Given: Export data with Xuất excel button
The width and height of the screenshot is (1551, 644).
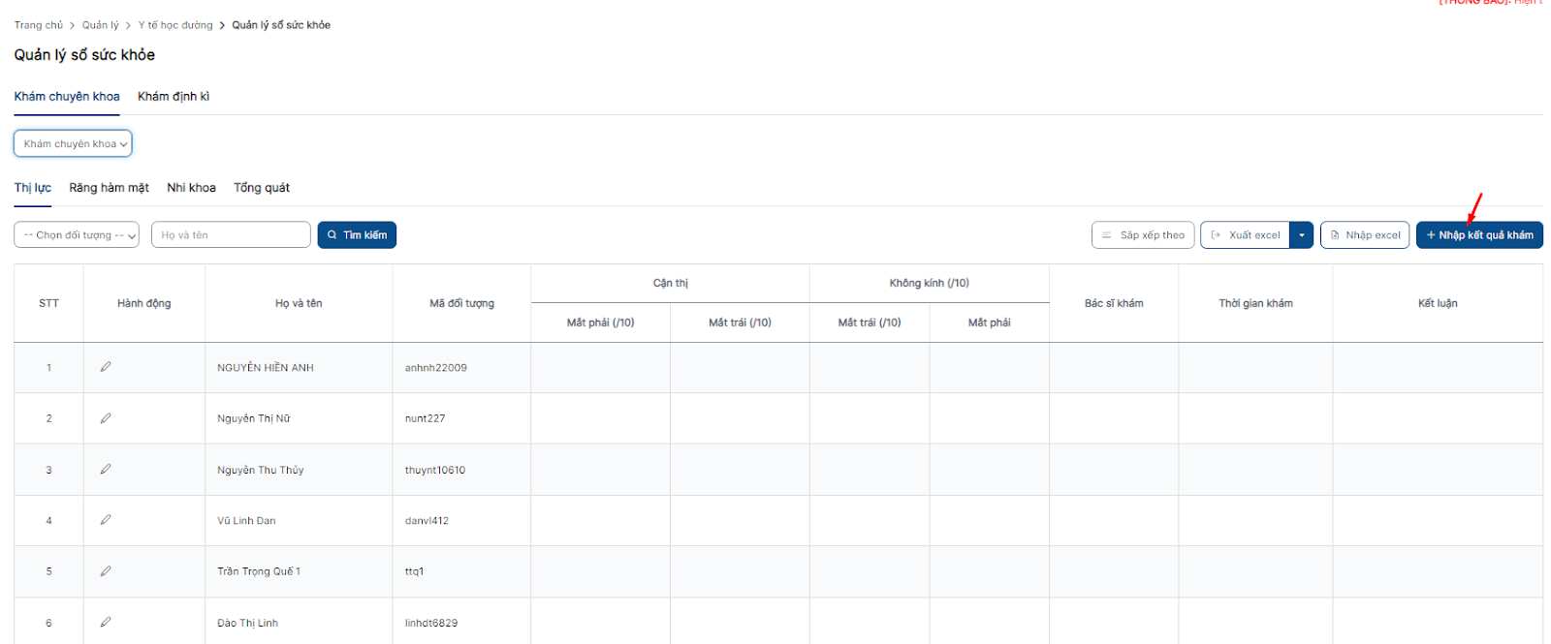Looking at the screenshot, I should (1245, 235).
